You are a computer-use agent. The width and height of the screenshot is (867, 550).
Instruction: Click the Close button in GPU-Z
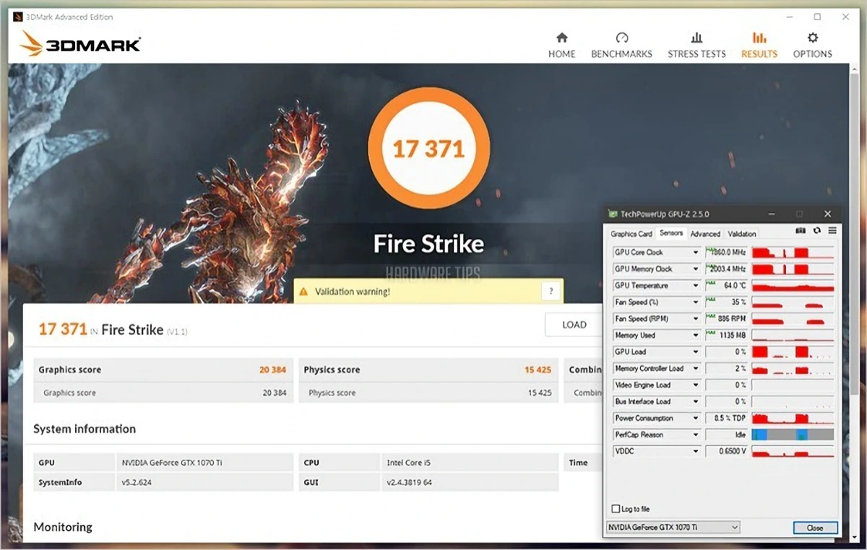tap(815, 528)
